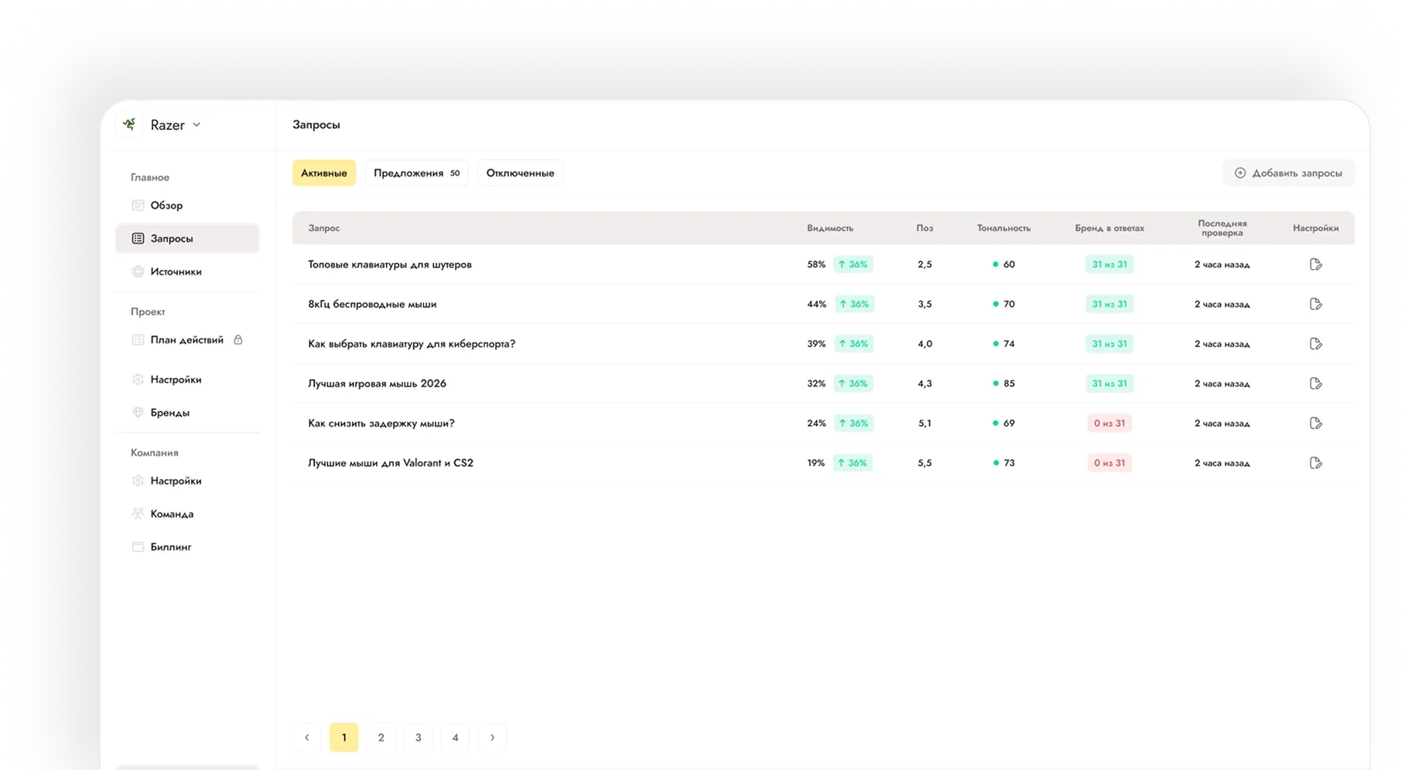Go to previous page arrow

click(x=307, y=738)
